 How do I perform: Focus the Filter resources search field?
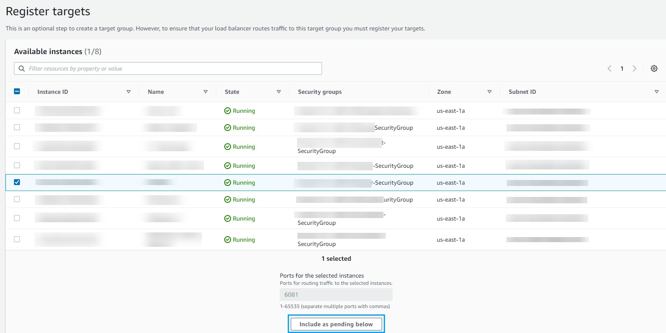tap(168, 68)
